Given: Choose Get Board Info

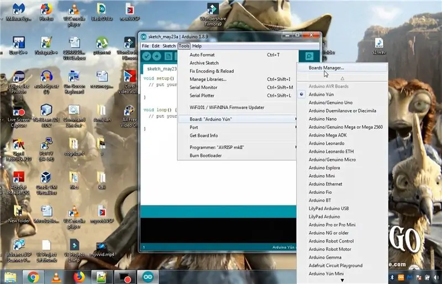Looking at the screenshot, I should tap(238, 136).
